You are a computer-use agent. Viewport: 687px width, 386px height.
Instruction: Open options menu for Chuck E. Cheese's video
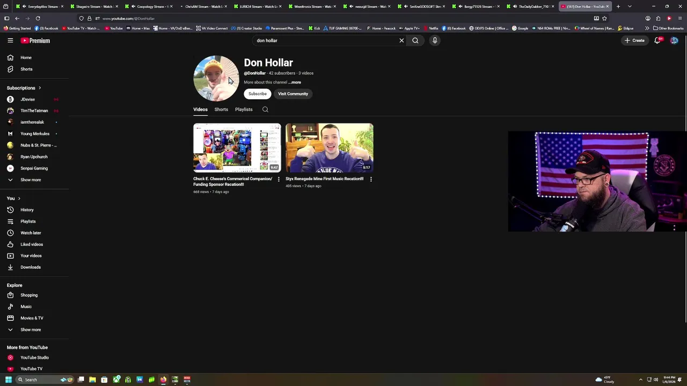279,179
